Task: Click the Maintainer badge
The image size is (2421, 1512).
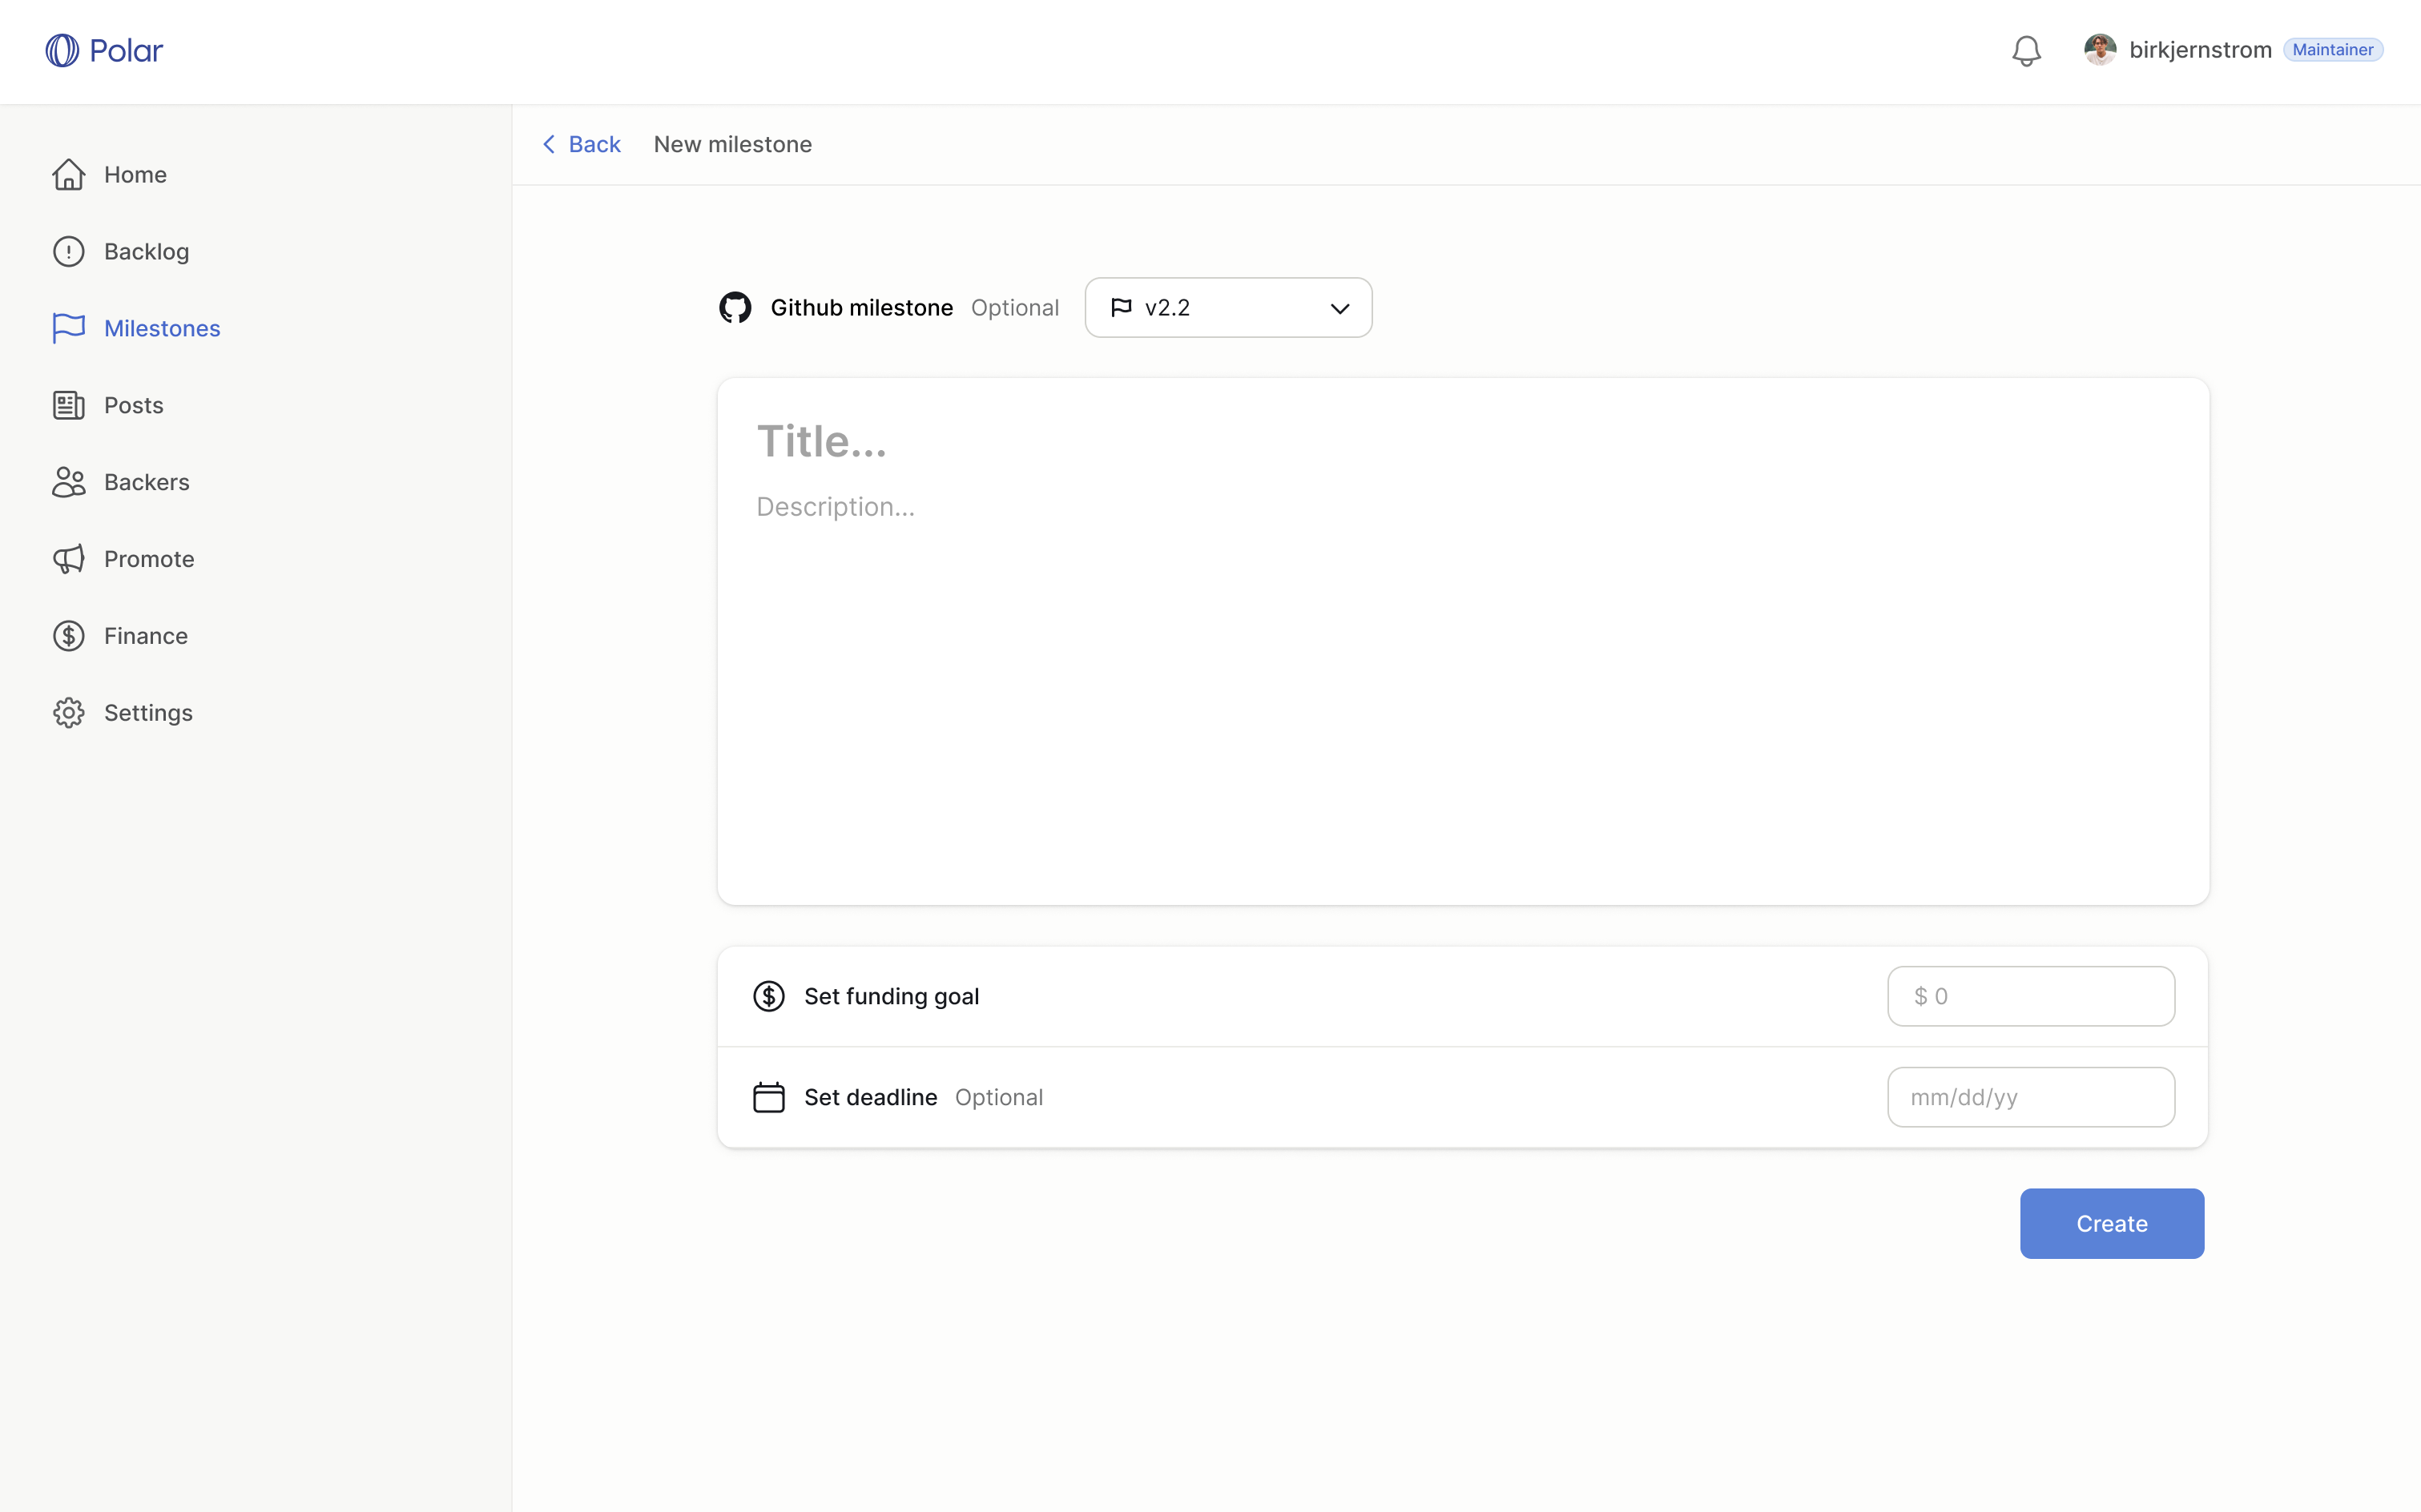Action: (2332, 50)
